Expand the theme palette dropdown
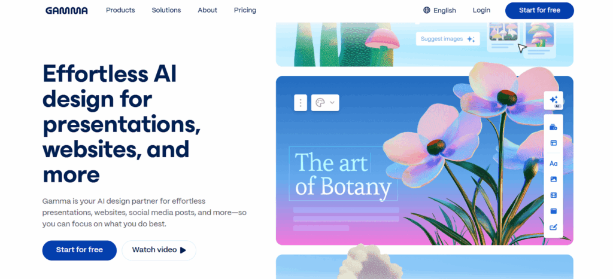Image resolution: width=613 pixels, height=279 pixels. tap(325, 102)
